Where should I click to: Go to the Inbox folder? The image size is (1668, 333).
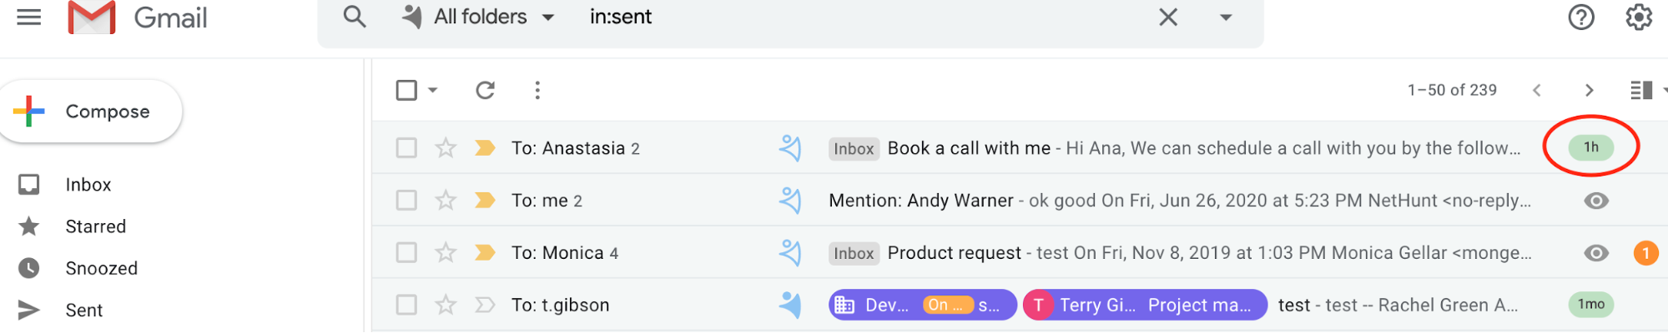88,185
